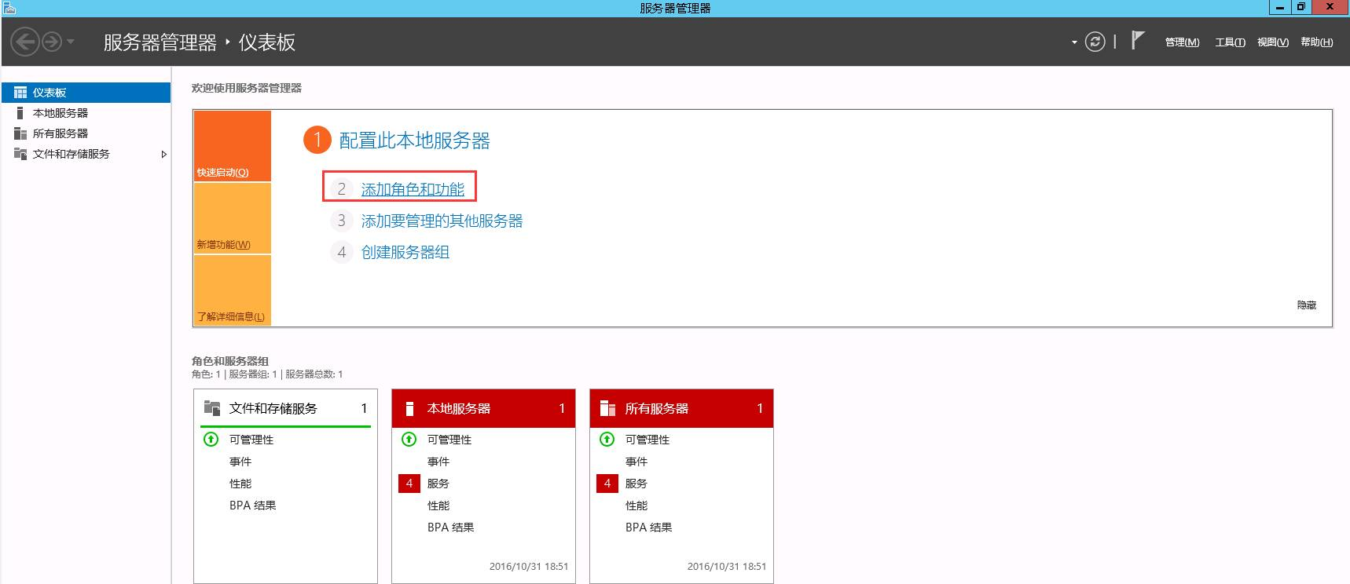Click the green manageability icon in 所有服务器 tile
This screenshot has width=1350, height=584.
607,440
